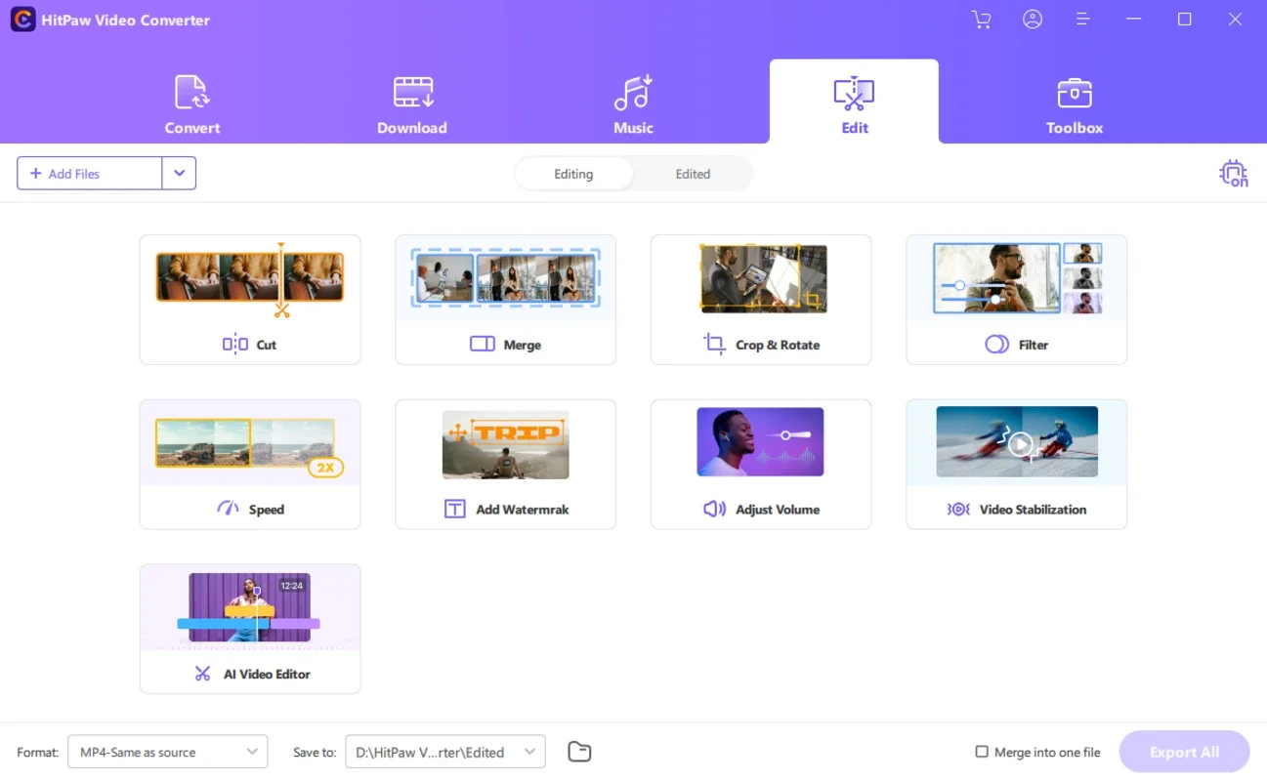Click the Adjust Volume label

point(778,510)
